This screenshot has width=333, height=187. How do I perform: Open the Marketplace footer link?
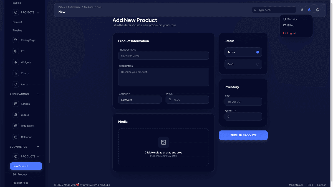pyautogui.click(x=296, y=185)
